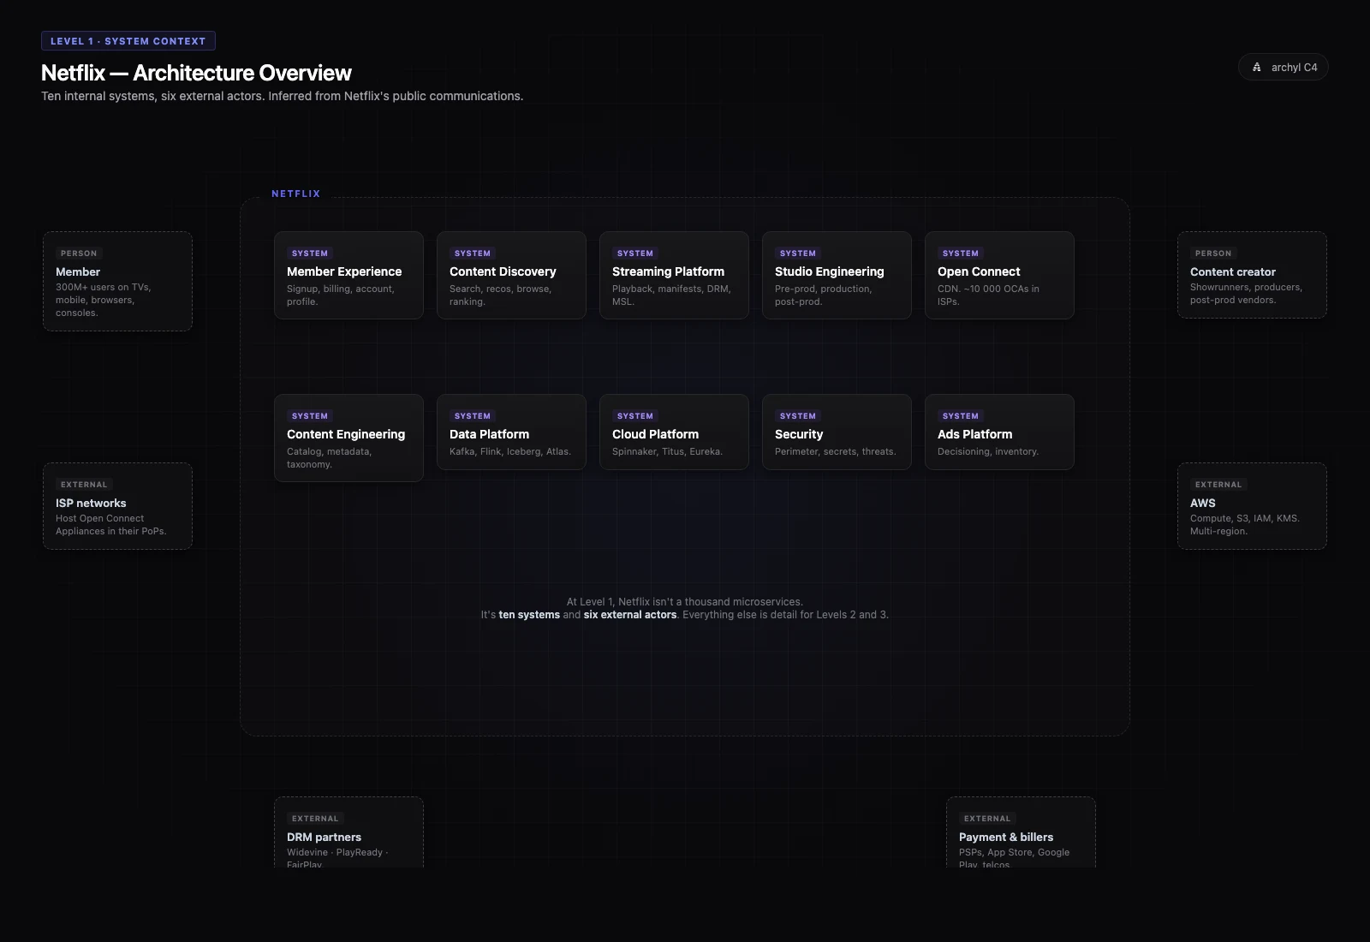Select the Payment & billers external card
1370x942 pixels.
(1021, 832)
